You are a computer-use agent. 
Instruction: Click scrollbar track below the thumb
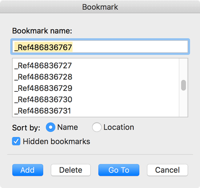tap(184, 104)
